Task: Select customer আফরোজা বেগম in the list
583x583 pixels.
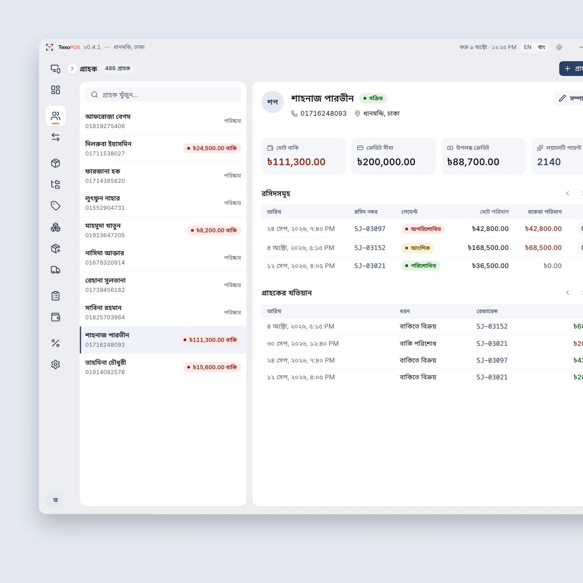Action: 163,121
